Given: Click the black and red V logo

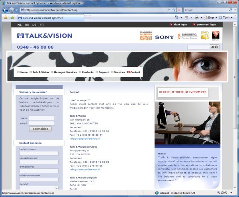Looking at the screenshot, I should pyautogui.click(x=215, y=36).
